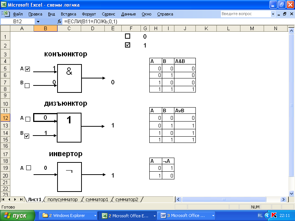295x221 pixels.
Task: Check checkbox A of the дизъюнктор
Action: click(28, 119)
